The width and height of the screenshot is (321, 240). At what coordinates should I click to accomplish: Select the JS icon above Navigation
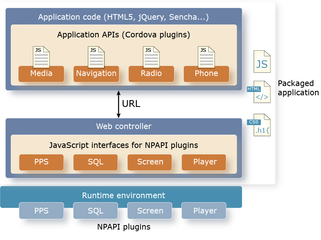click(96, 57)
